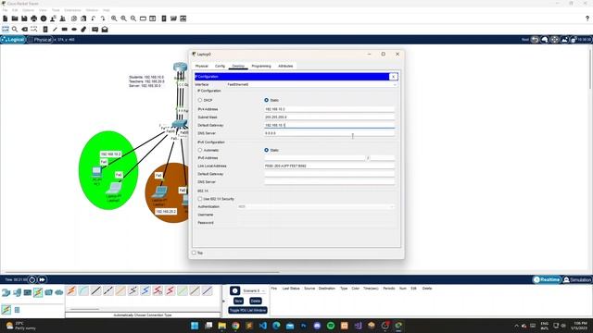Click the Power Cycle Devices reset icon
The width and height of the screenshot is (593, 333).
[32, 279]
